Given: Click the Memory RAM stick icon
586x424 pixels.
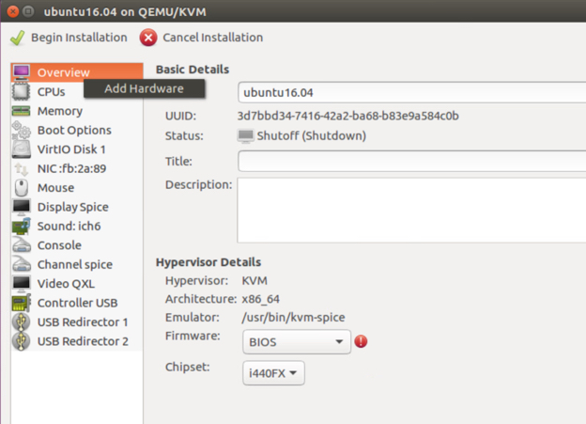Looking at the screenshot, I should click(22, 111).
